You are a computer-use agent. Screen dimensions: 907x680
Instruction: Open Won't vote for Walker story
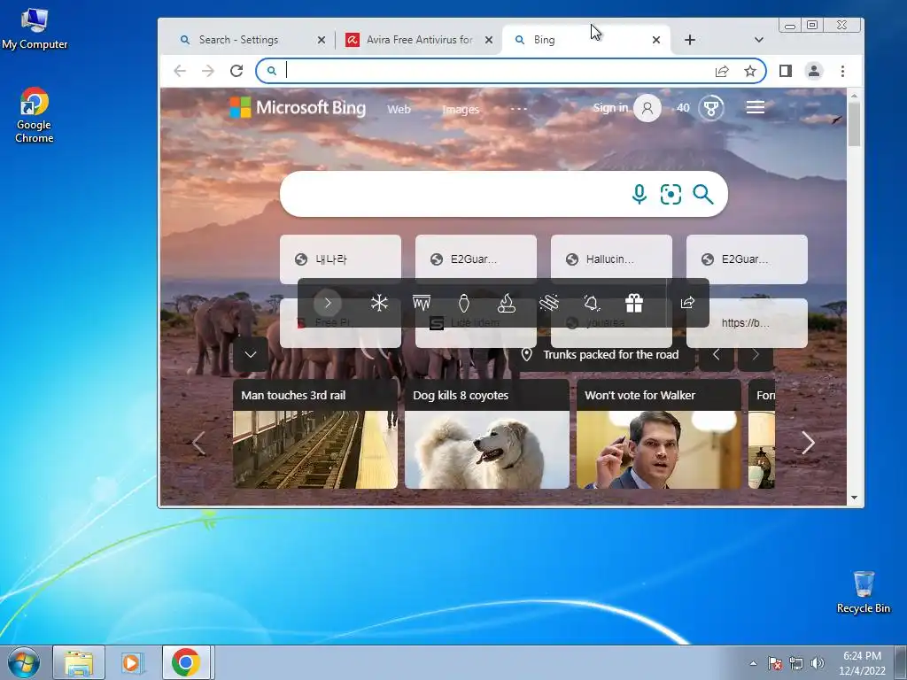[659, 434]
